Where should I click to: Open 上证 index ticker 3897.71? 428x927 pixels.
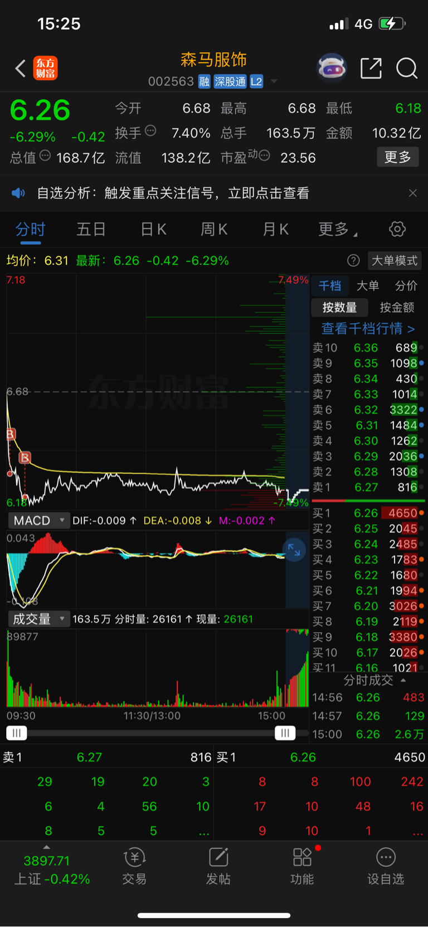click(x=52, y=870)
